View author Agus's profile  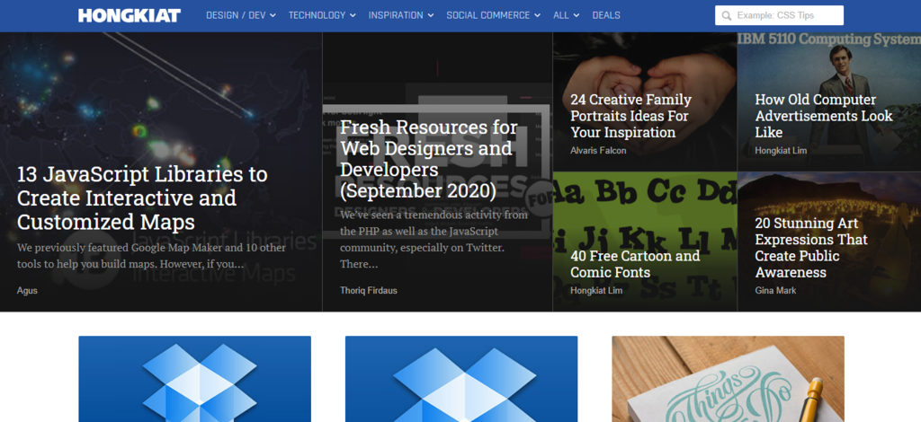[27, 290]
